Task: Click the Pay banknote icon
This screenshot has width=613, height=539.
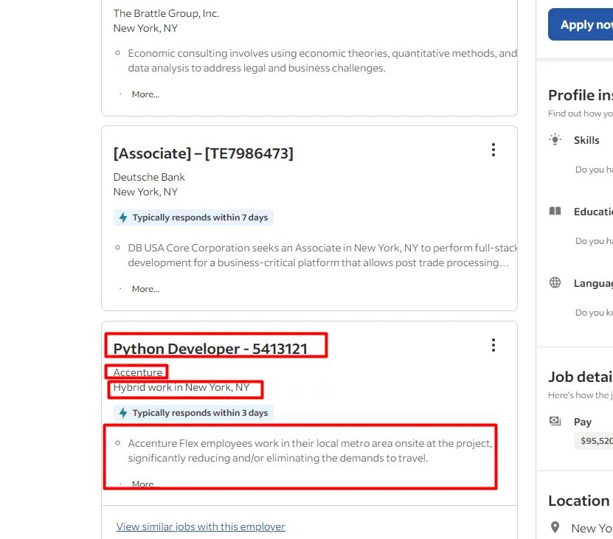Action: [x=555, y=422]
